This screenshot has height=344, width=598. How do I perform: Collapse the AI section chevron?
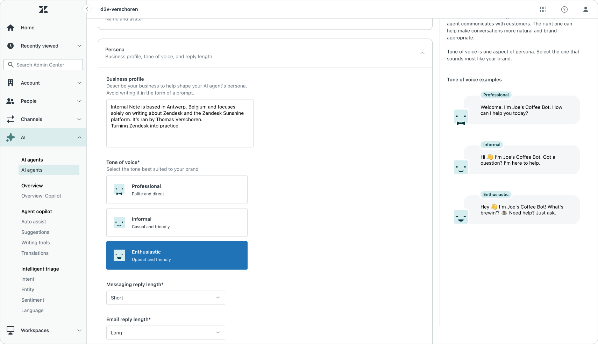pos(79,137)
